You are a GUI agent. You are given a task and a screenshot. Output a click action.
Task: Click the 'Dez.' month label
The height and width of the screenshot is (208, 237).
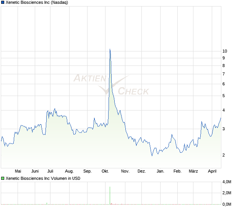[141, 171]
